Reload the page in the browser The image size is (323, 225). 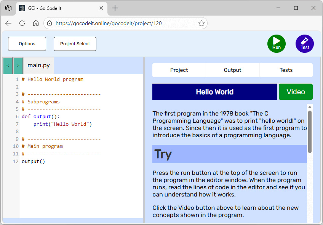click(22, 23)
